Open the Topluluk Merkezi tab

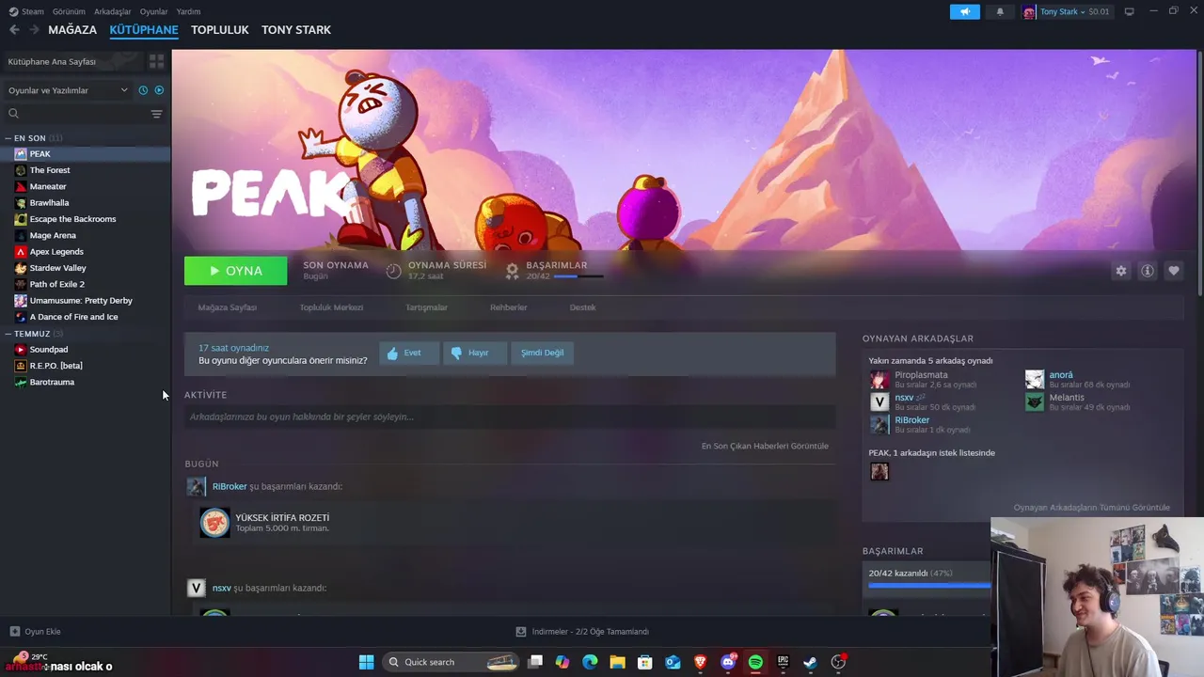[331, 307]
